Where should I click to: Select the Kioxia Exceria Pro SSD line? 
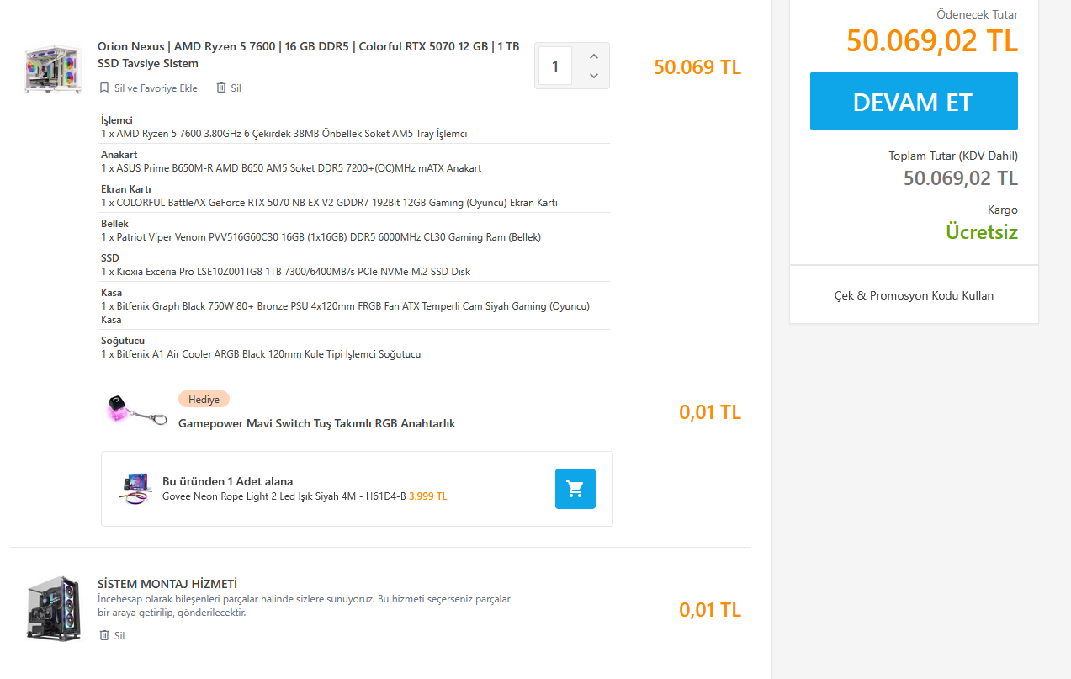coord(286,272)
